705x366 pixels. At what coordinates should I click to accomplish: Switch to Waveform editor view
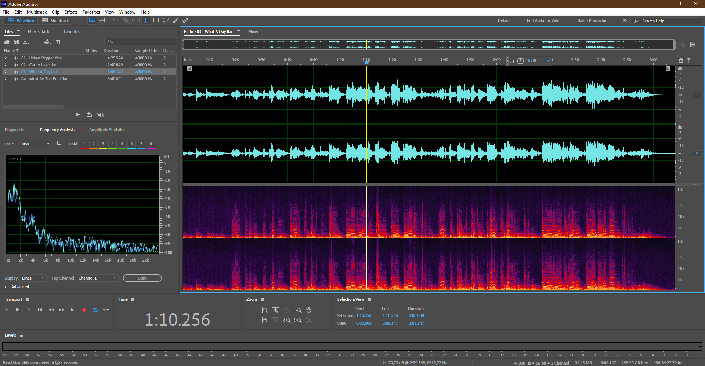point(22,21)
